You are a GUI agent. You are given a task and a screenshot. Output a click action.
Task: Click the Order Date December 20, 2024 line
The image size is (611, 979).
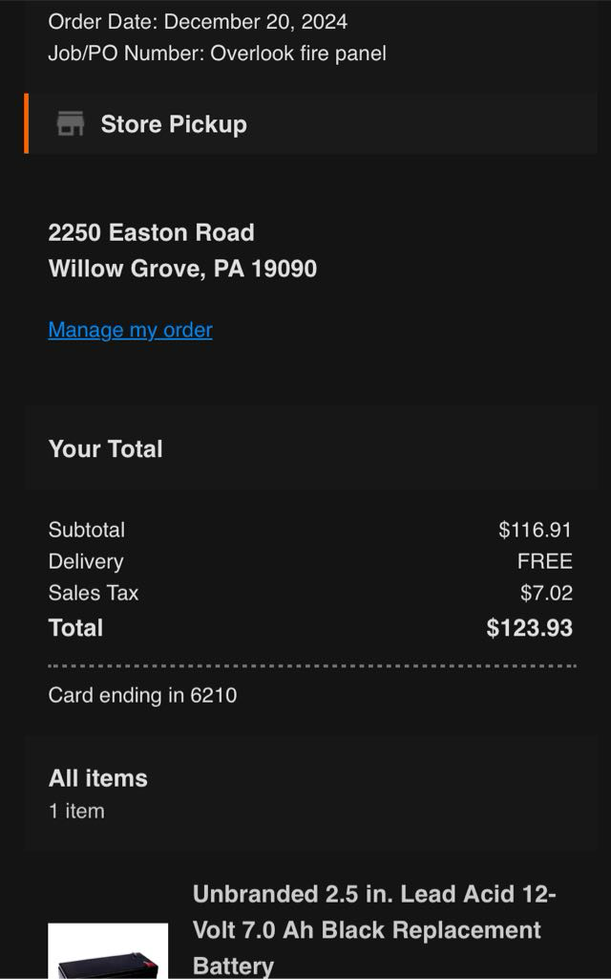click(x=198, y=21)
